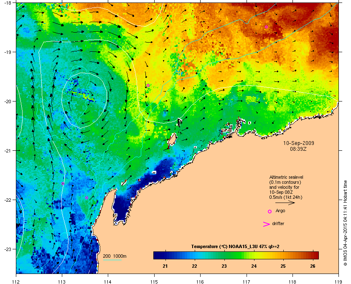The image size is (351, 284).
Task: Click the longitude axis label 117
Action: tap(247, 282)
